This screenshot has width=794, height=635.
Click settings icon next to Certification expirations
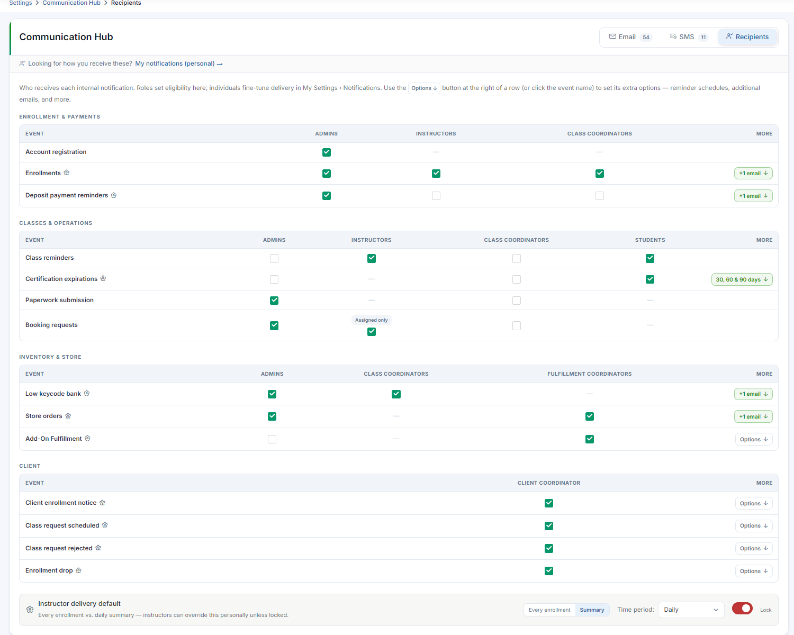pos(103,278)
